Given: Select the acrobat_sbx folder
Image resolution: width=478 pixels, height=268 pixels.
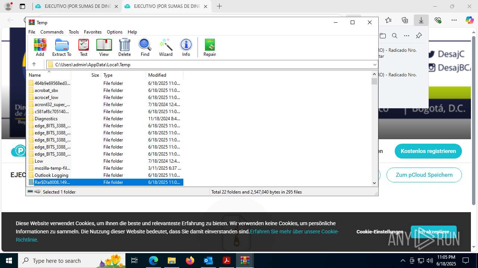Looking at the screenshot, I should pos(46,90).
